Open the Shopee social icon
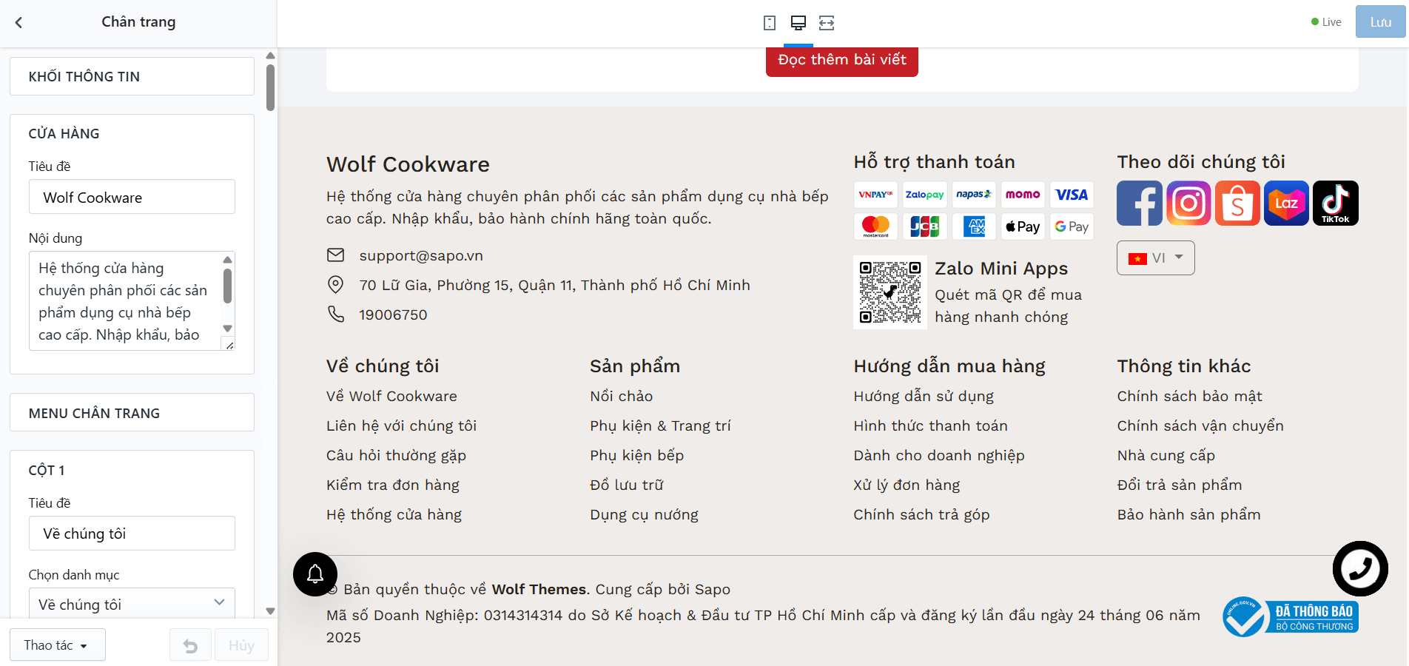The width and height of the screenshot is (1409, 666). click(1237, 203)
